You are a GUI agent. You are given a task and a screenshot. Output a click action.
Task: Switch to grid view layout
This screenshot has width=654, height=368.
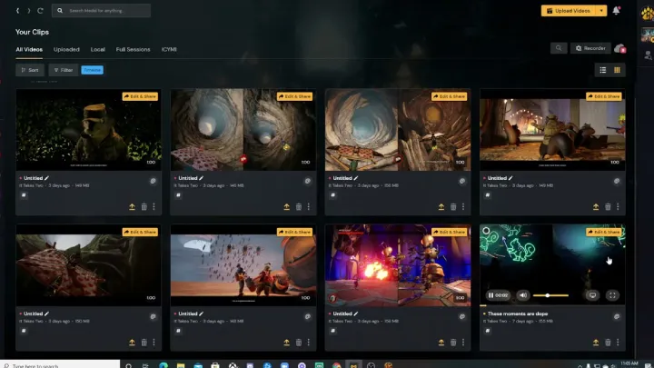point(618,70)
